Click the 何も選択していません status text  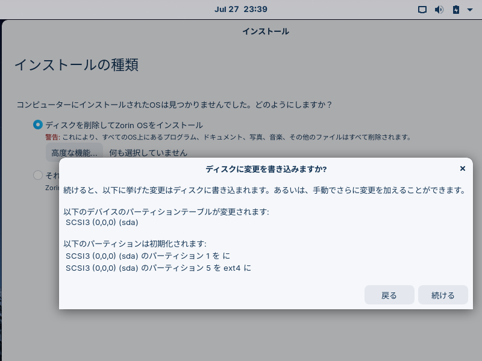[148, 153]
